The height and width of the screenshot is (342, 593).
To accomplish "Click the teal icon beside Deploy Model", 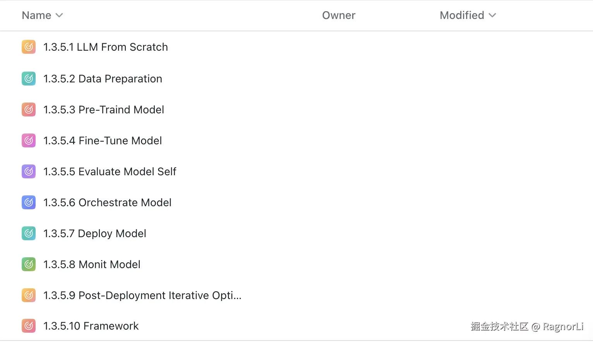I will point(29,234).
